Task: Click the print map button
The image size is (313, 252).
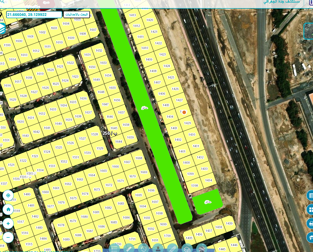Action: coord(310,223)
